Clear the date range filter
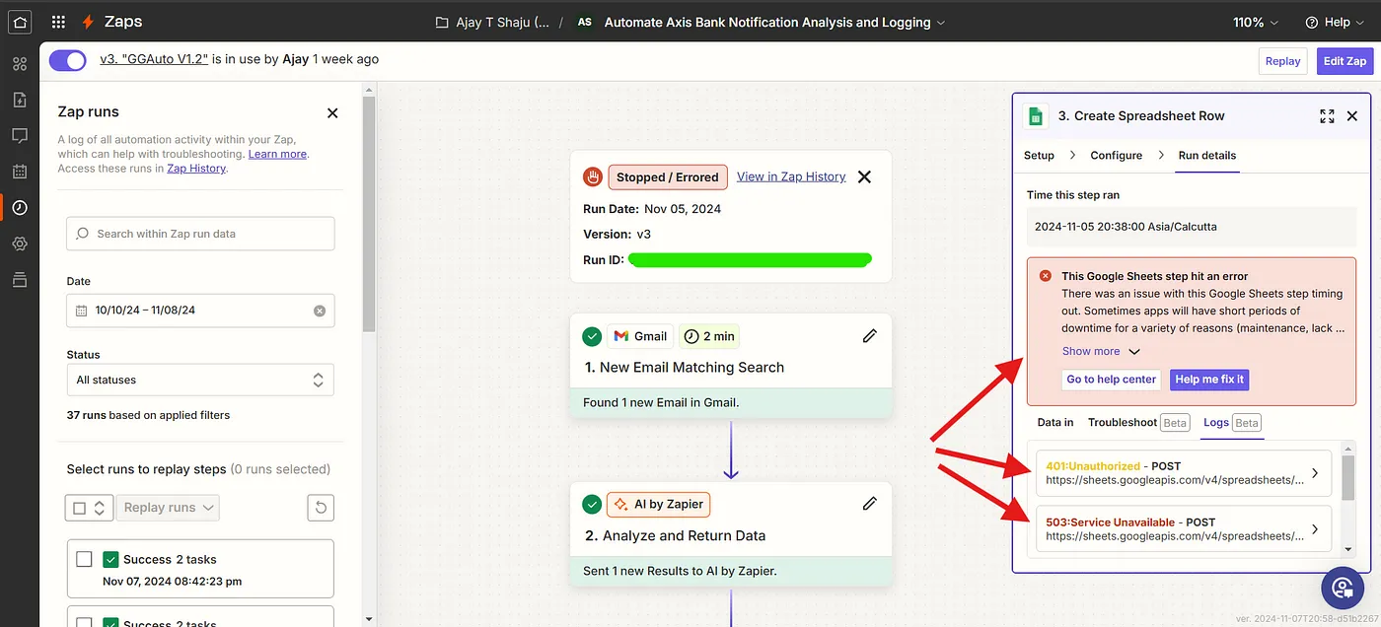1381x627 pixels. tap(320, 311)
